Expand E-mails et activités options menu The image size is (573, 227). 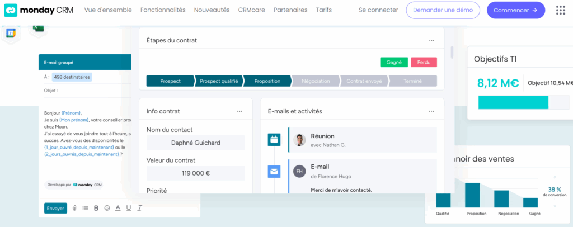point(431,111)
